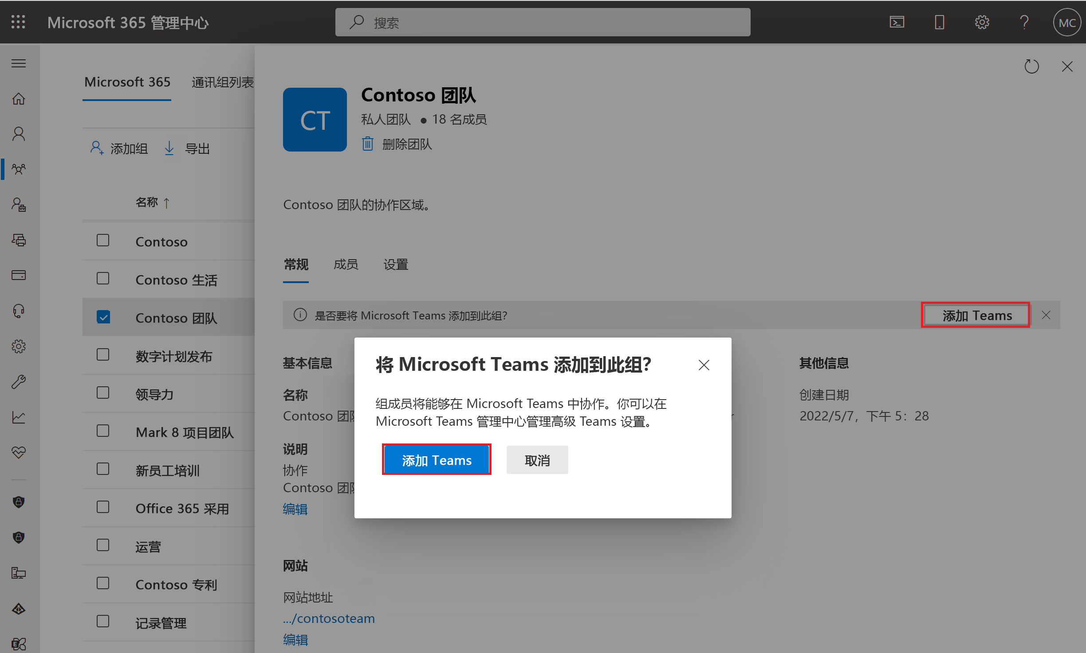
Task: Click 取消 in the dialog
Action: point(537,460)
